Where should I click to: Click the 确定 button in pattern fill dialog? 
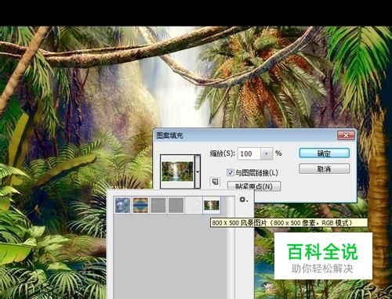[324, 153]
